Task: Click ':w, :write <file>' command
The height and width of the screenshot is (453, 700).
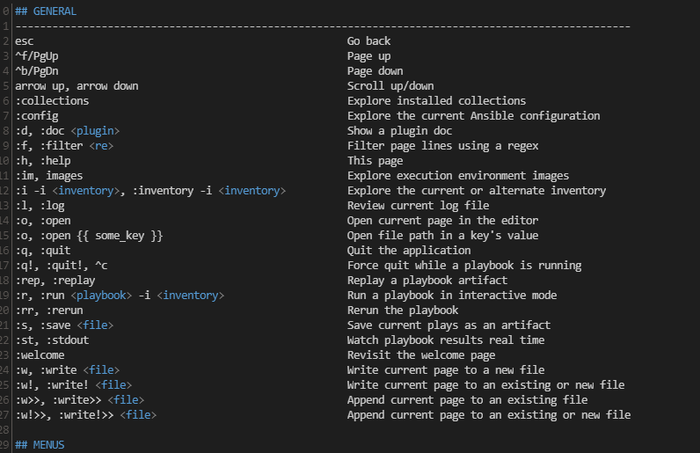Action: coord(68,370)
